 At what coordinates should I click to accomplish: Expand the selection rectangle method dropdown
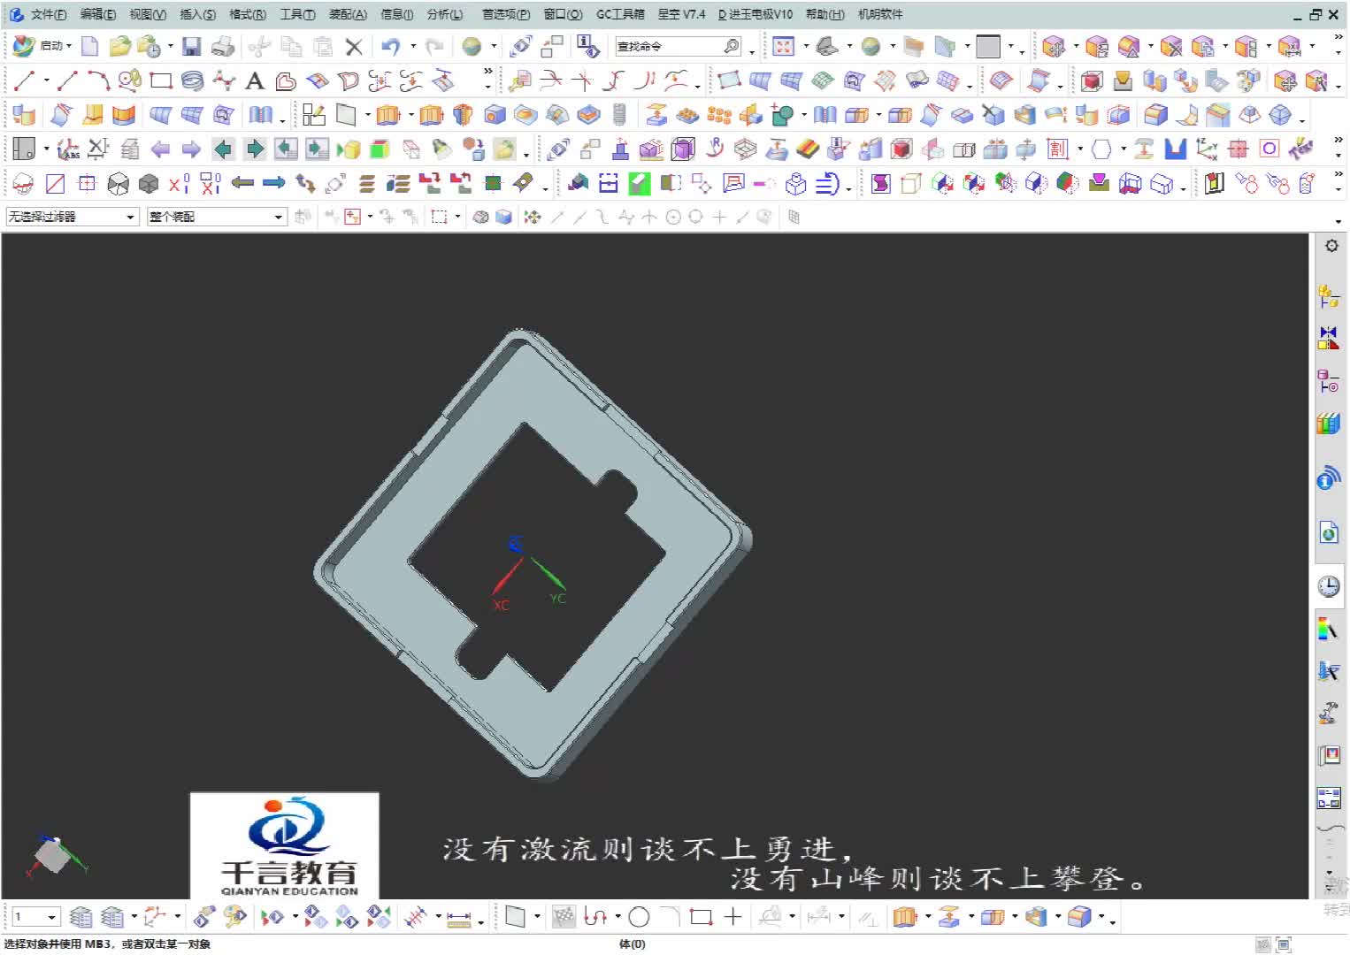(457, 217)
